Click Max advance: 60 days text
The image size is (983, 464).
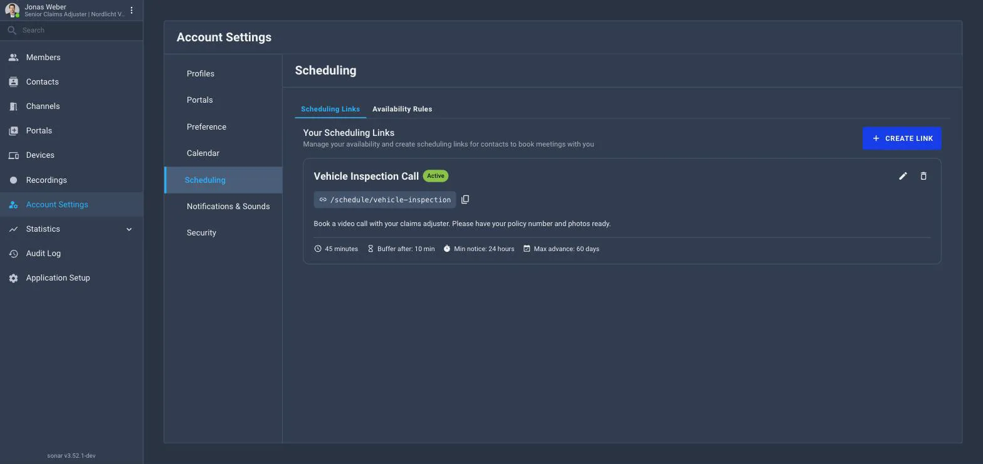[567, 249]
